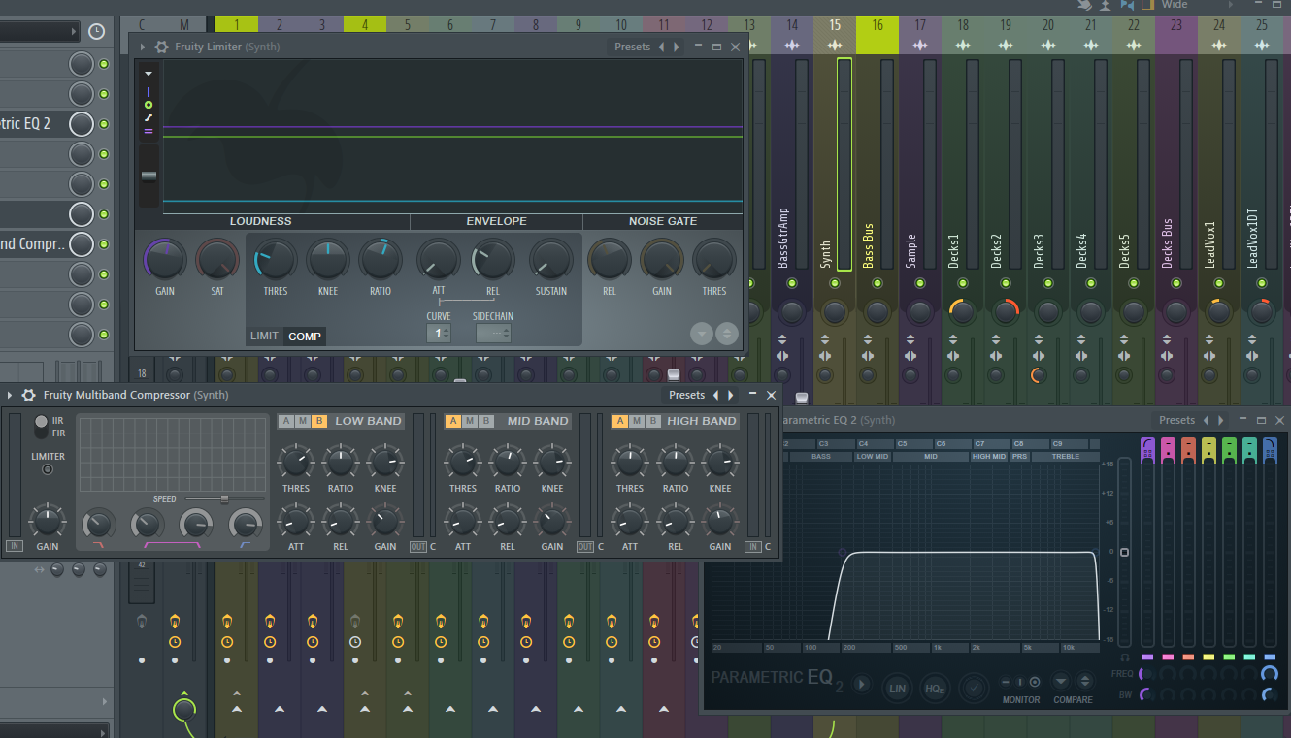The height and width of the screenshot is (738, 1291).
Task: Select mixer insert track 1
Action: coord(237,24)
